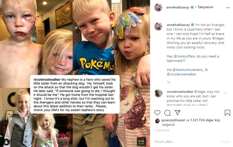This screenshot has width=233, height=147.
Task: View ayseozyilmazel's profile from likes
Action: (x=173, y=120)
